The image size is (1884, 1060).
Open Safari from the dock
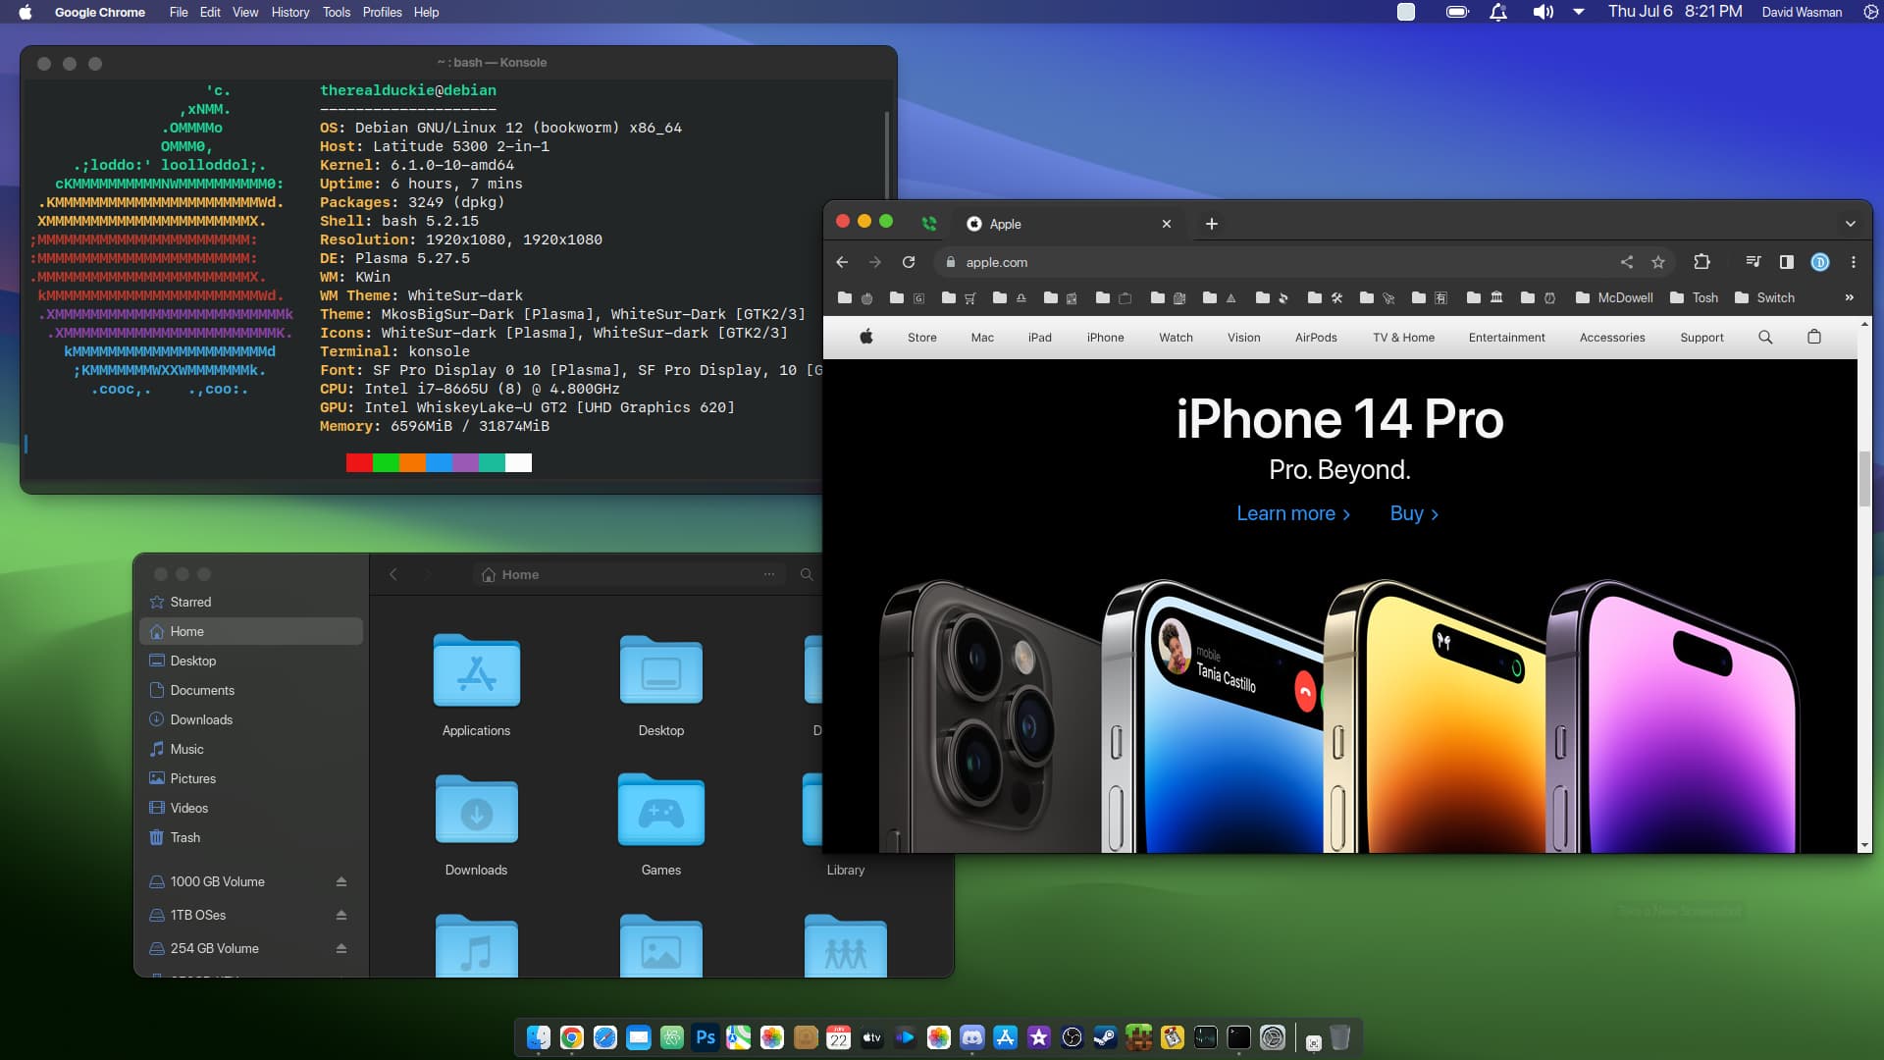click(x=605, y=1037)
